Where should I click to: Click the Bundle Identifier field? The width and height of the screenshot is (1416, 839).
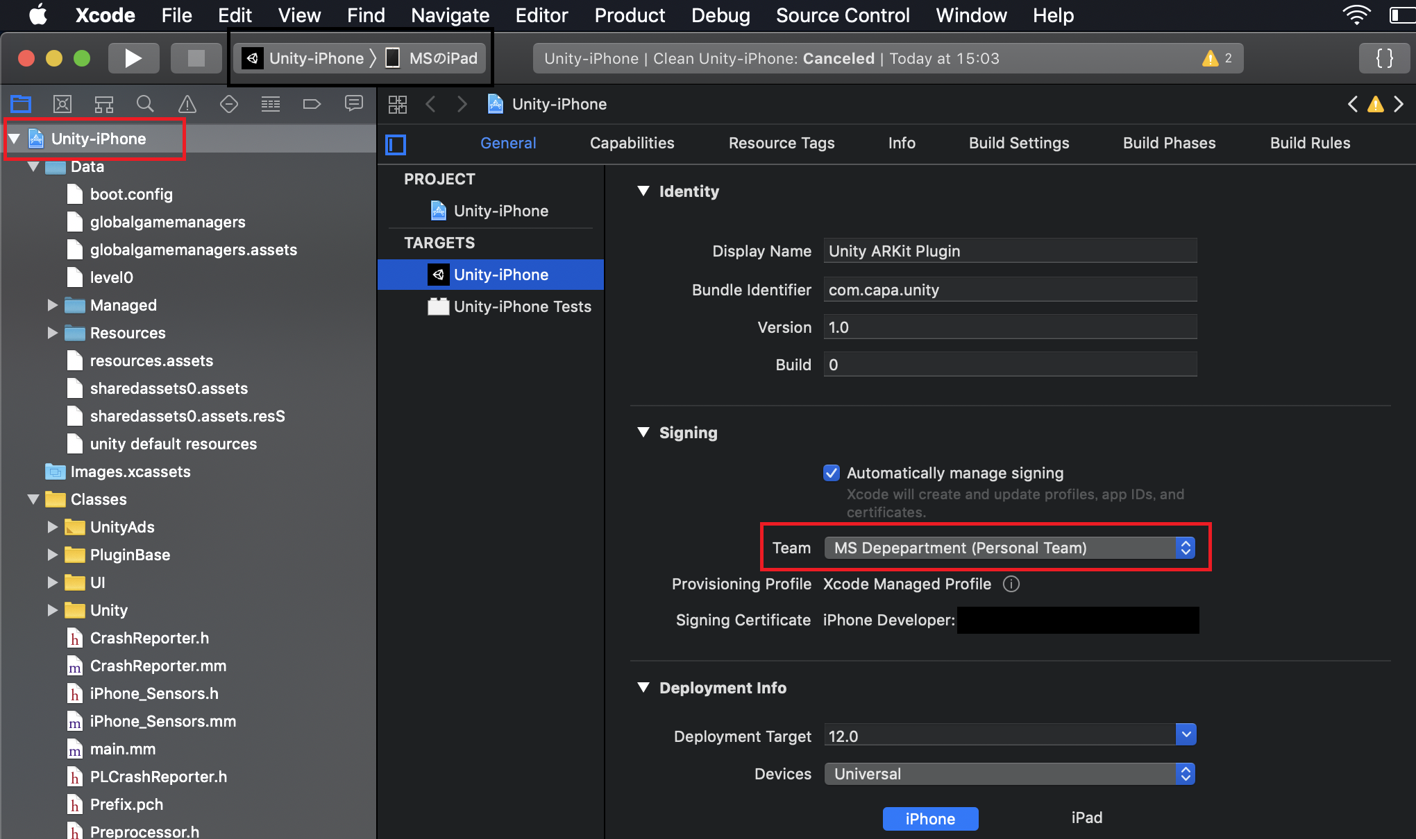[x=1010, y=290]
